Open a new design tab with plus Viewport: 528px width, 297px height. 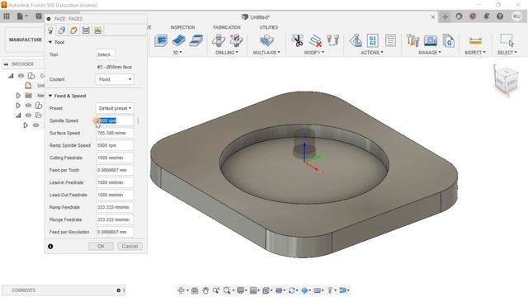445,16
